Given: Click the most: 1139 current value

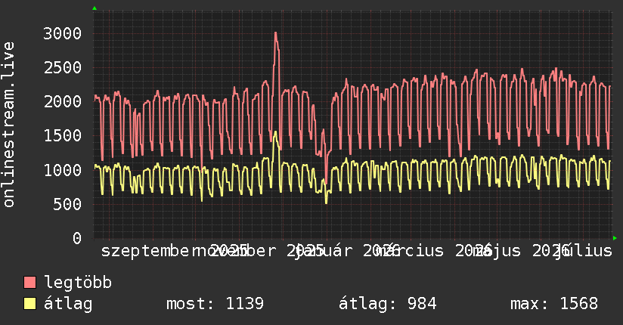Looking at the screenshot, I should tap(215, 304).
